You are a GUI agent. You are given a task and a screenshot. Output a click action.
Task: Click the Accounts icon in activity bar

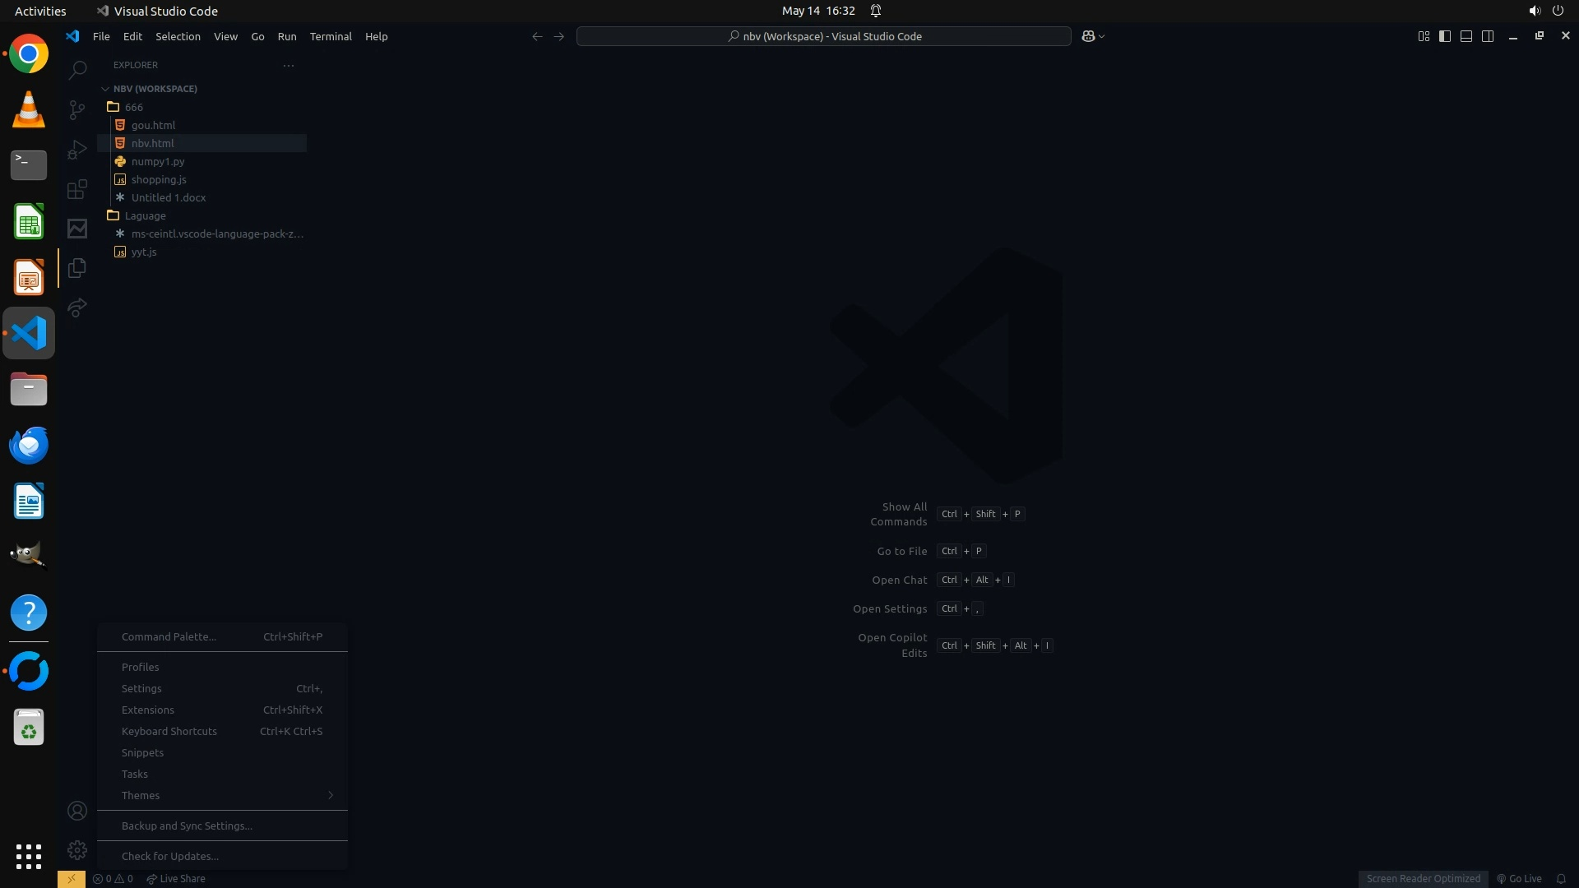77,812
